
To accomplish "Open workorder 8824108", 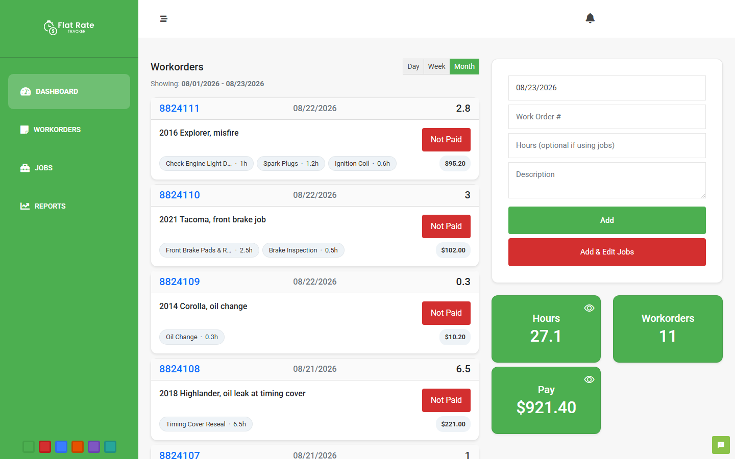I will (180, 369).
